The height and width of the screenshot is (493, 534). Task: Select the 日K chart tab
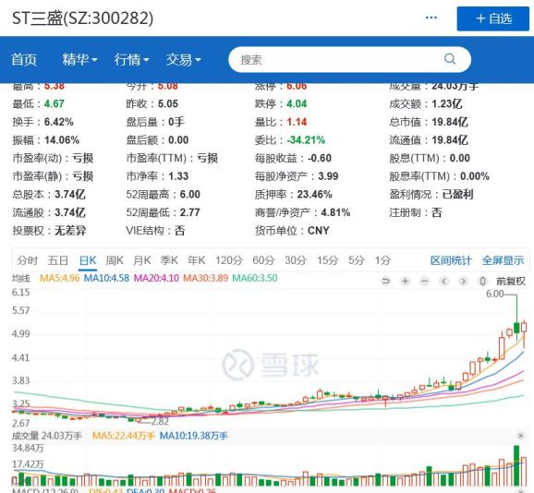pos(88,260)
